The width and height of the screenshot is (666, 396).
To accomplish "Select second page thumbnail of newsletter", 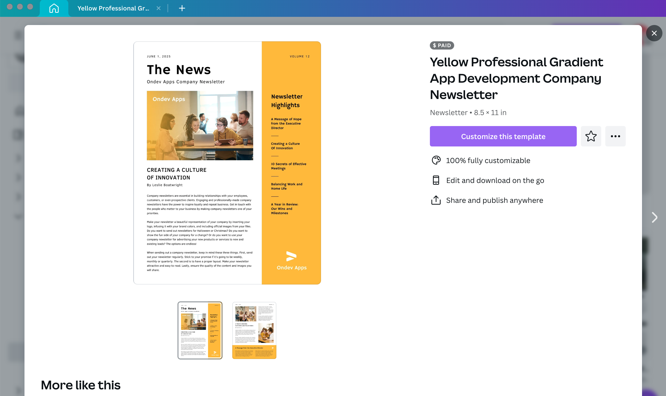I will coord(254,330).
